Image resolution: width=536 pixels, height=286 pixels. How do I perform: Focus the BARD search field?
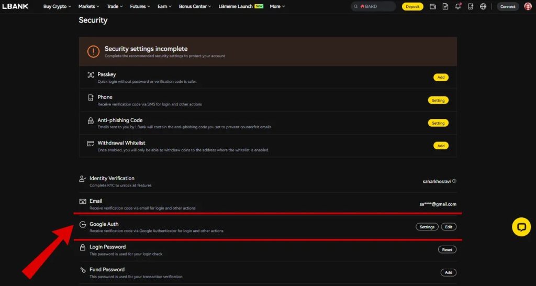[x=373, y=6]
